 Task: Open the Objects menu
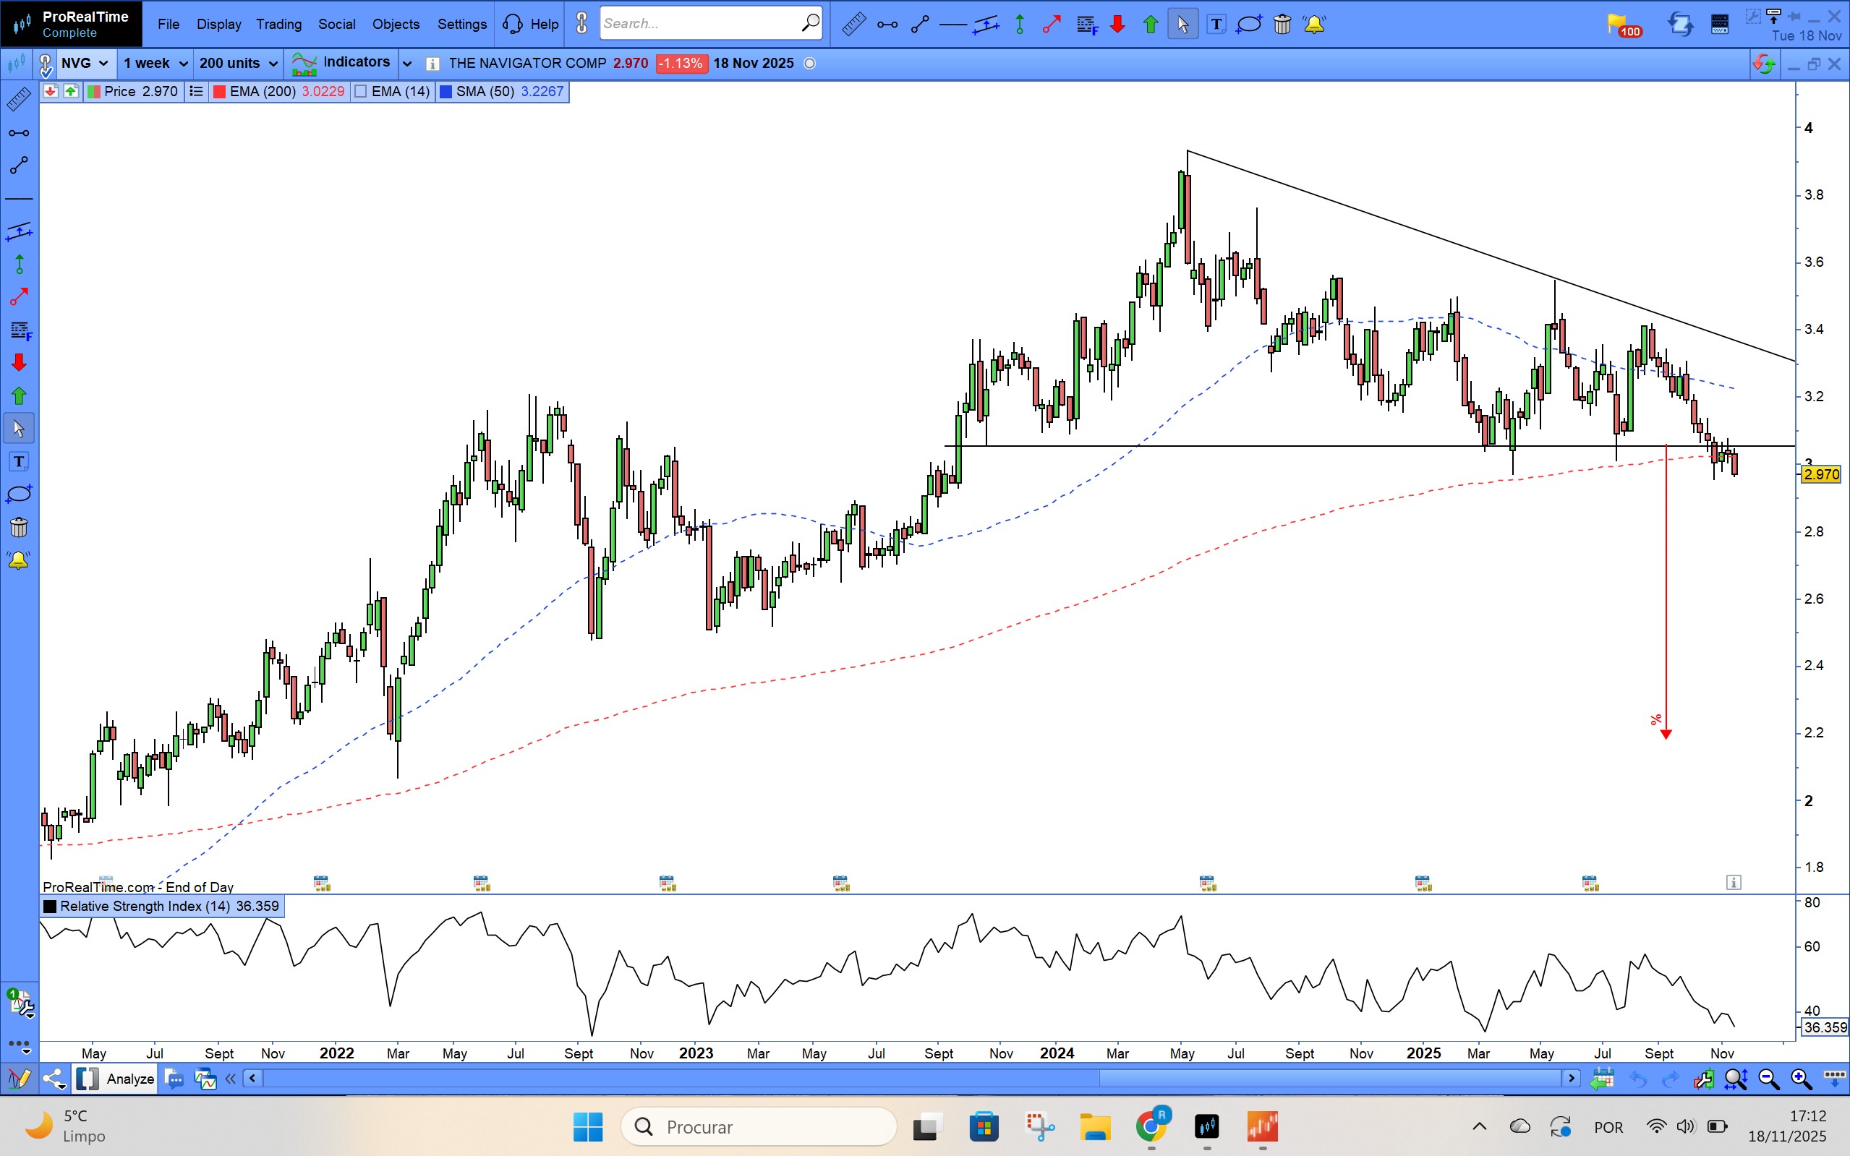[396, 25]
